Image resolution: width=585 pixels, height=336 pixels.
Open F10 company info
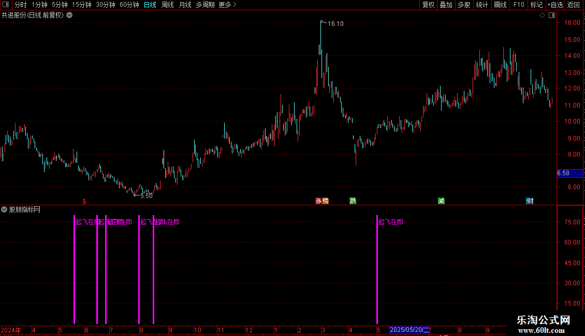519,5
